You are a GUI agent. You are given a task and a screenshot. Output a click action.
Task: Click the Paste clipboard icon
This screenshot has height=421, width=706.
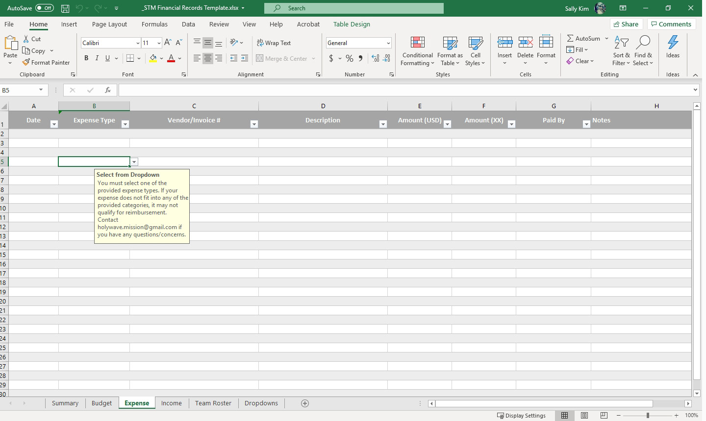click(x=10, y=43)
